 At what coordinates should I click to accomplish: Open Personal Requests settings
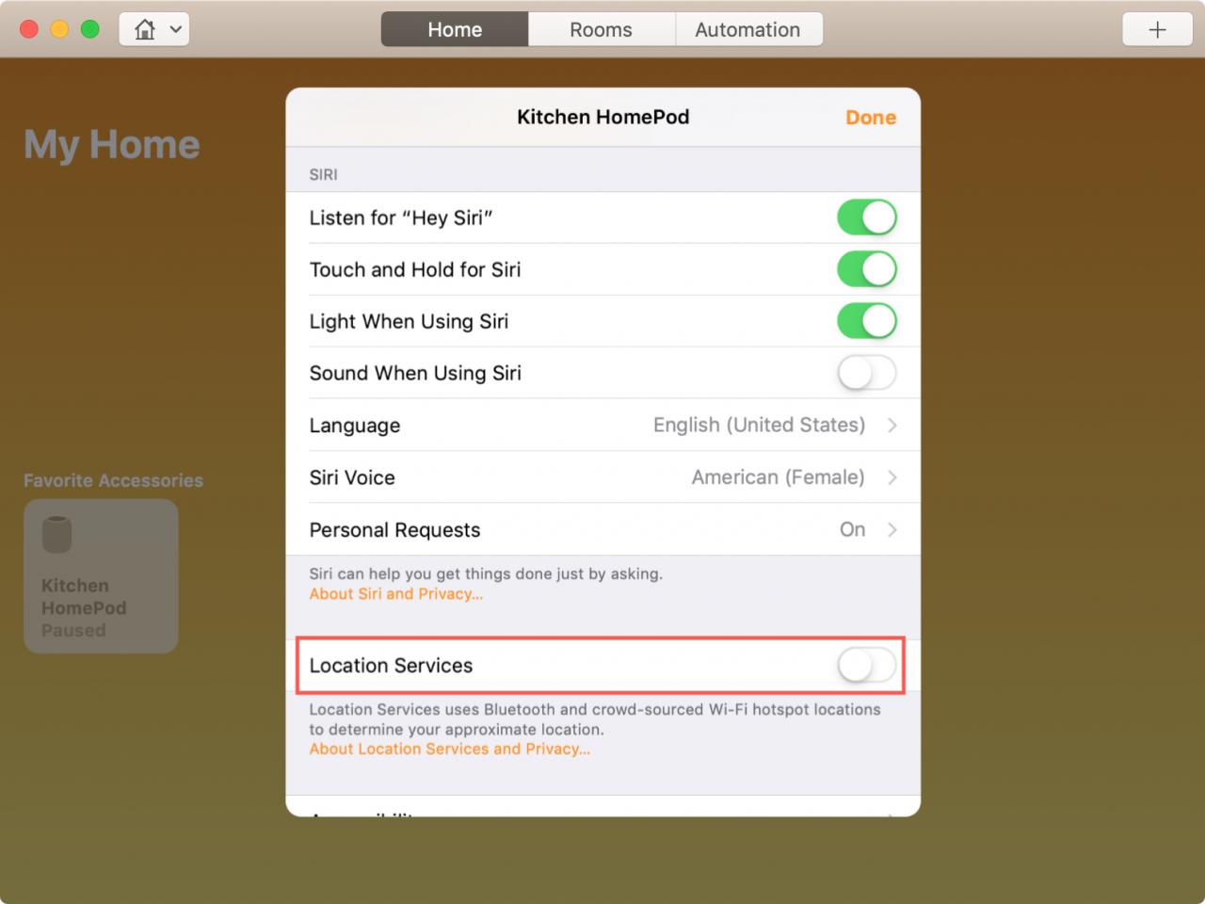(x=602, y=529)
